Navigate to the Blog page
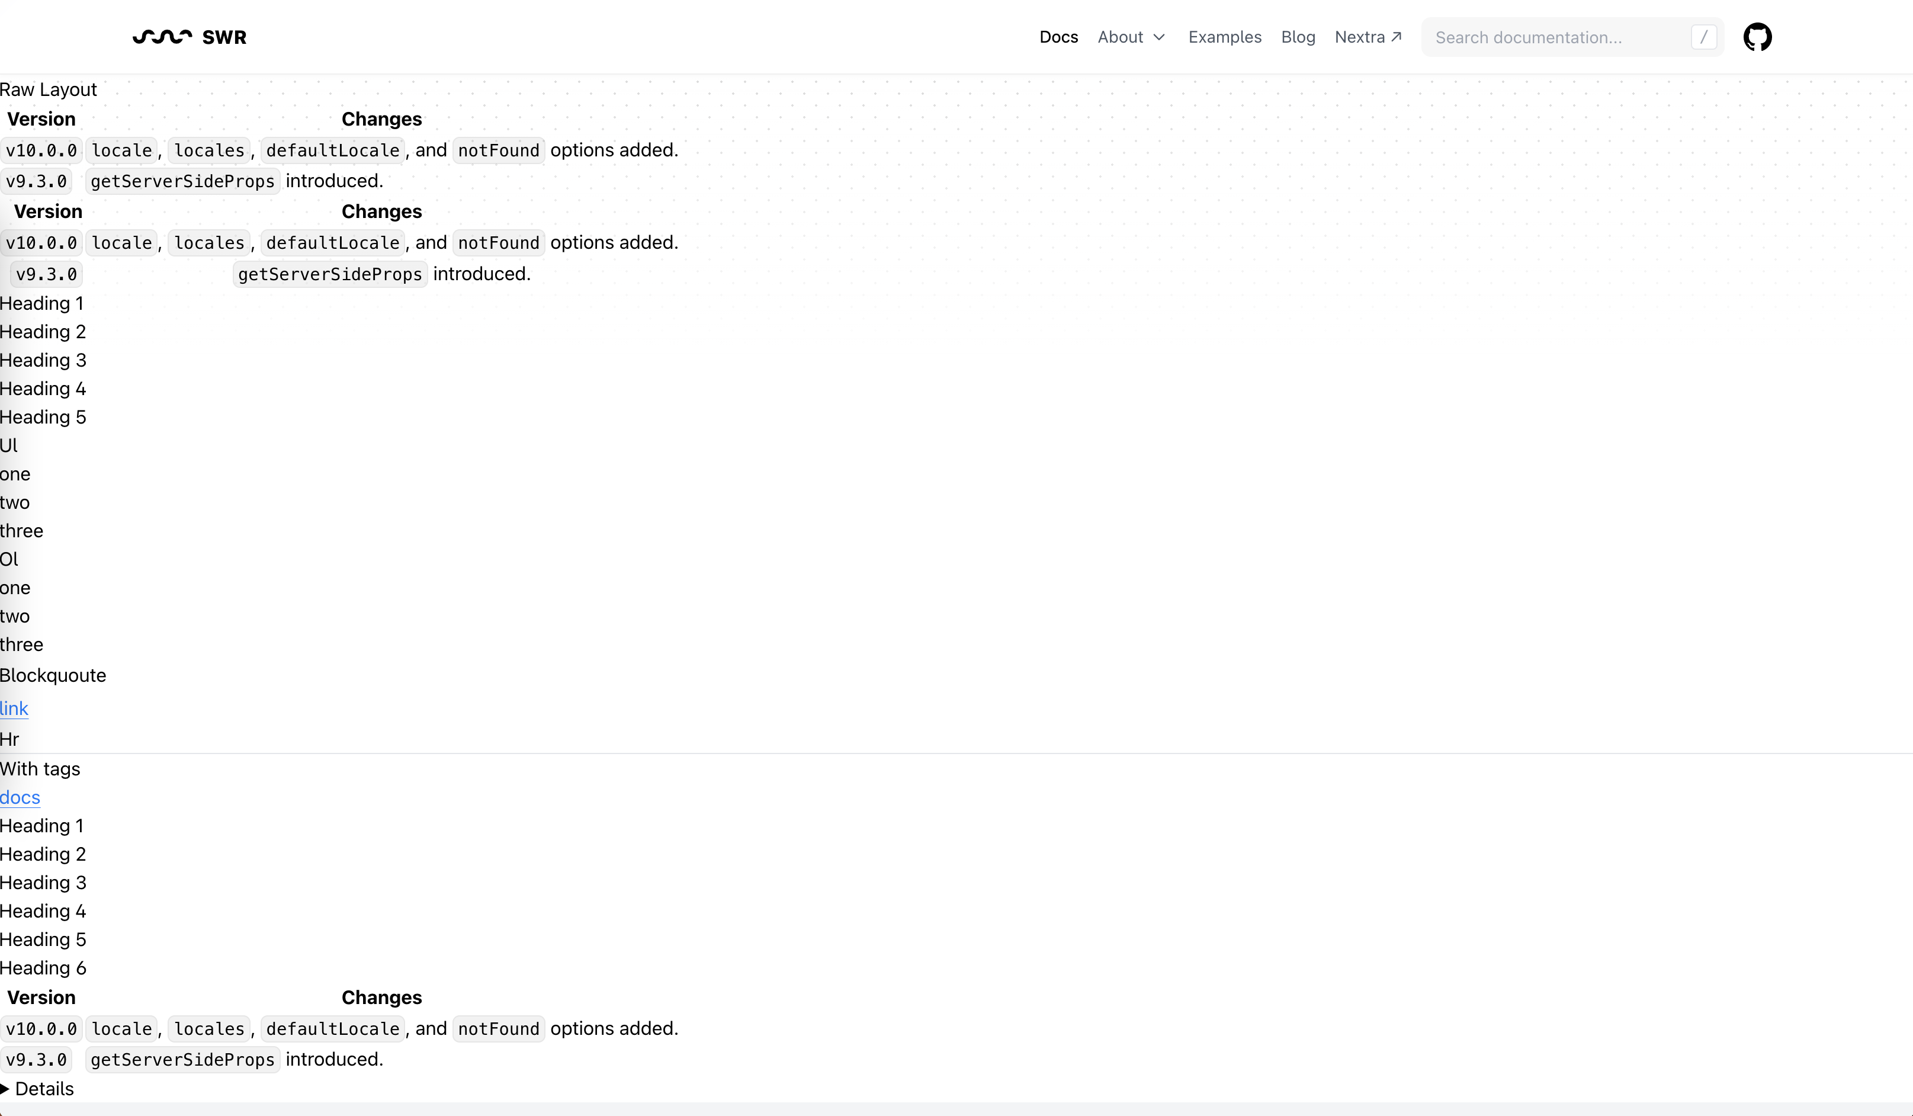 [x=1298, y=37]
